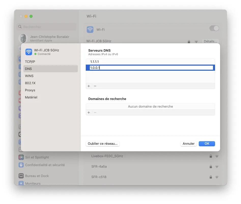
Task: Open Bureau et Dock settings
Action: coord(34,176)
